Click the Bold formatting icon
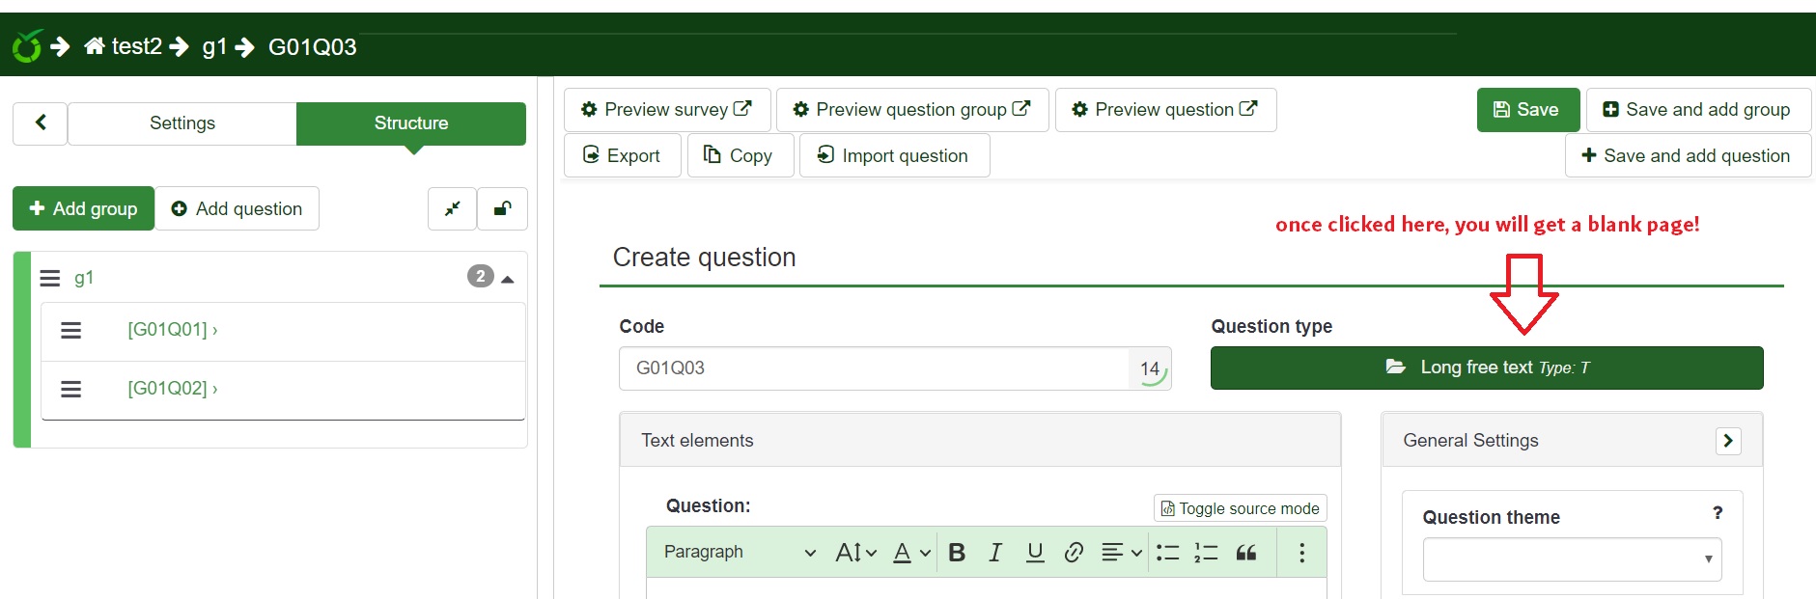Image resolution: width=1816 pixels, height=599 pixels. [x=957, y=552]
